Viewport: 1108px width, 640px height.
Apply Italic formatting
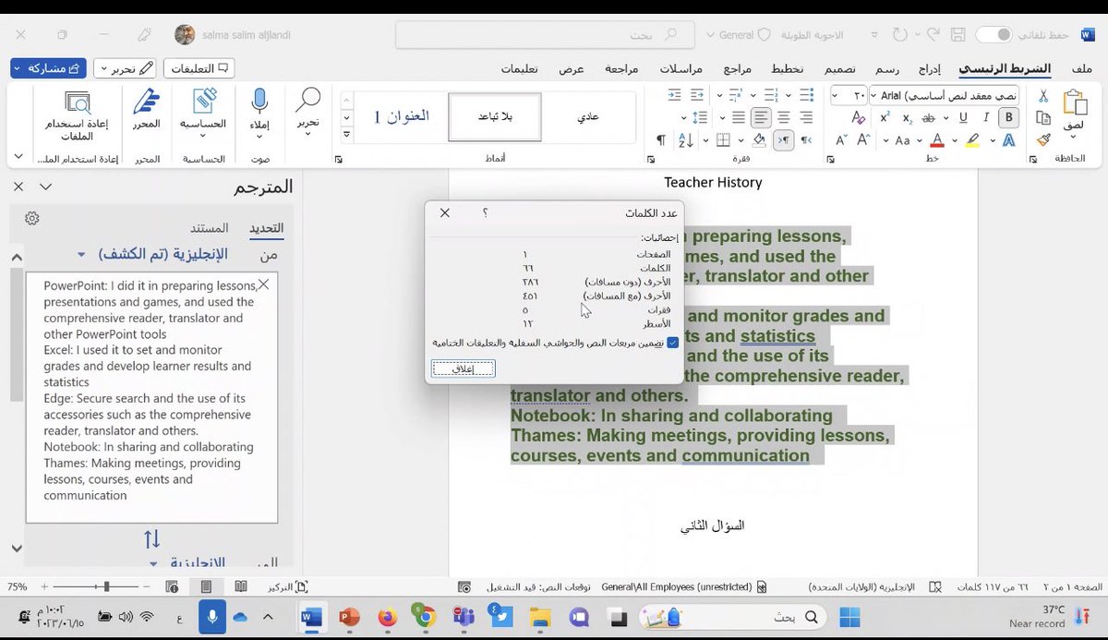click(x=987, y=117)
